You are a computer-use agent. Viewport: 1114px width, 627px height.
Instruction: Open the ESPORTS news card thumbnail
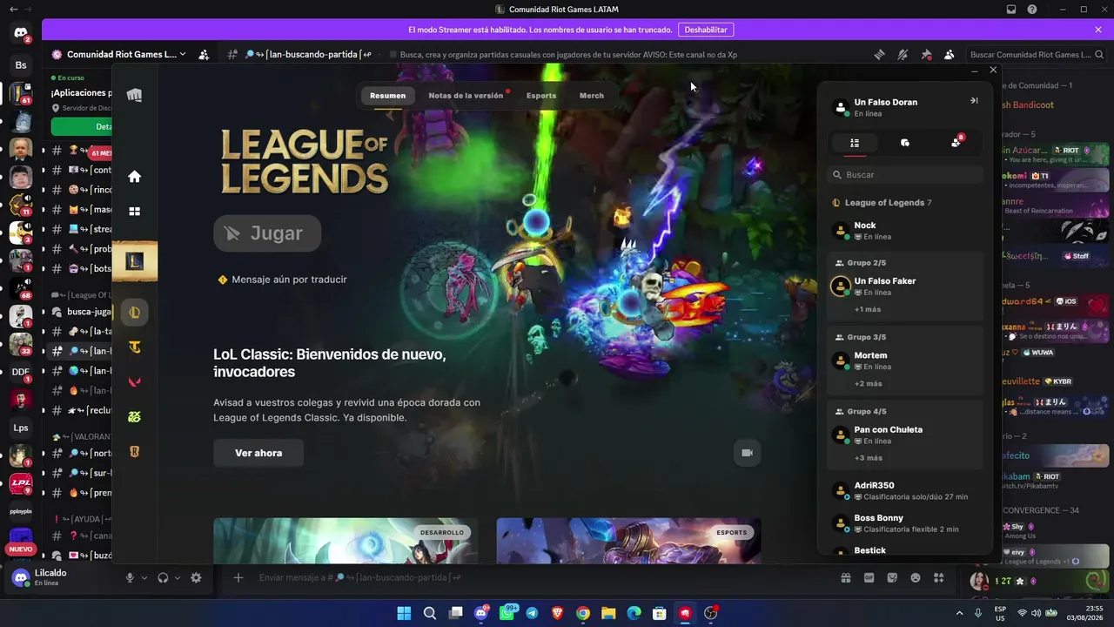(x=628, y=541)
